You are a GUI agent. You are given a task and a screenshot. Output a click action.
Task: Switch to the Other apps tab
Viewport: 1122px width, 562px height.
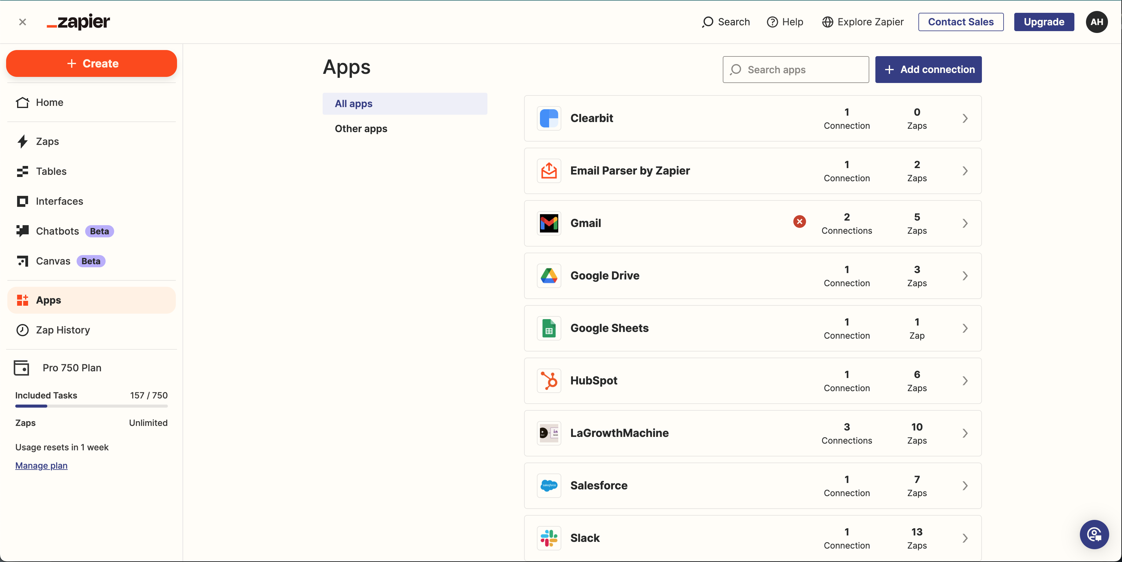(x=361, y=128)
